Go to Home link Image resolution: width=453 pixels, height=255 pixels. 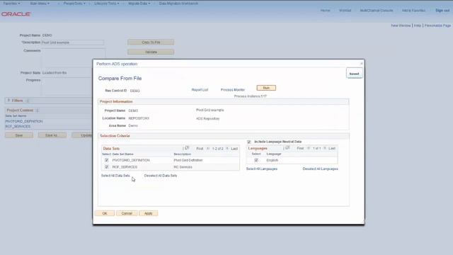(x=325, y=11)
